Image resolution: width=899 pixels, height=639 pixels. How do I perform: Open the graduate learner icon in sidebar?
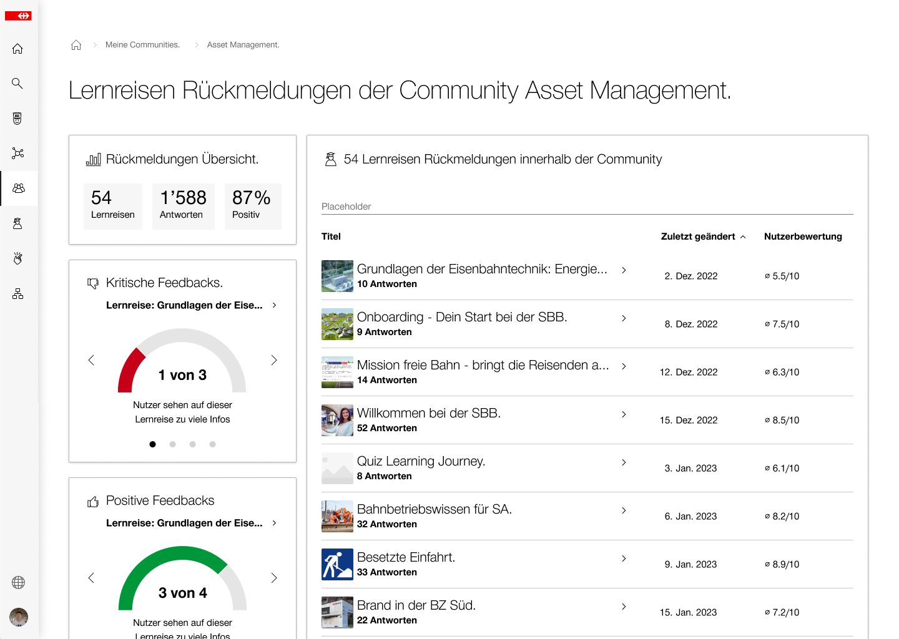point(17,223)
